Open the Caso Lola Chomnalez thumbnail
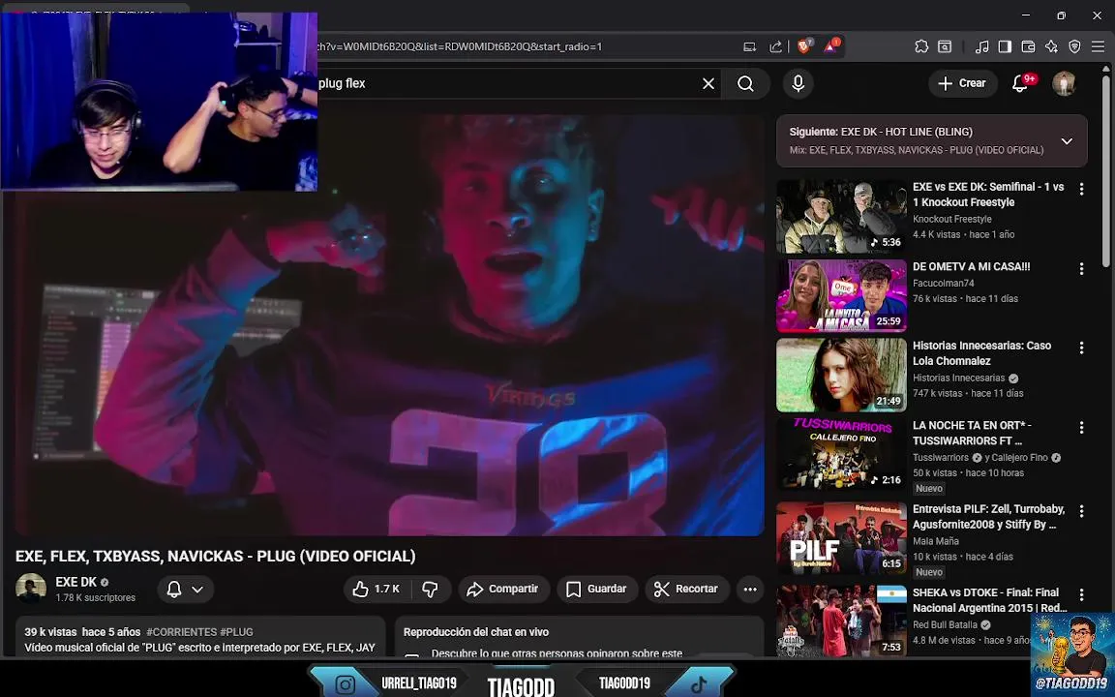 [x=841, y=375]
